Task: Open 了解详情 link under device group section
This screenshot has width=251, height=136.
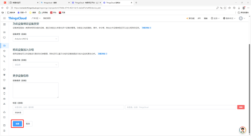Action: click(102, 54)
